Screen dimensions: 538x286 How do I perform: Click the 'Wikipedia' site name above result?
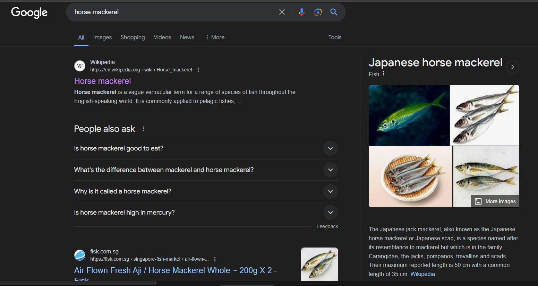(x=102, y=62)
